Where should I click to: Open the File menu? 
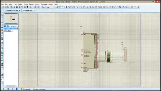3,4
